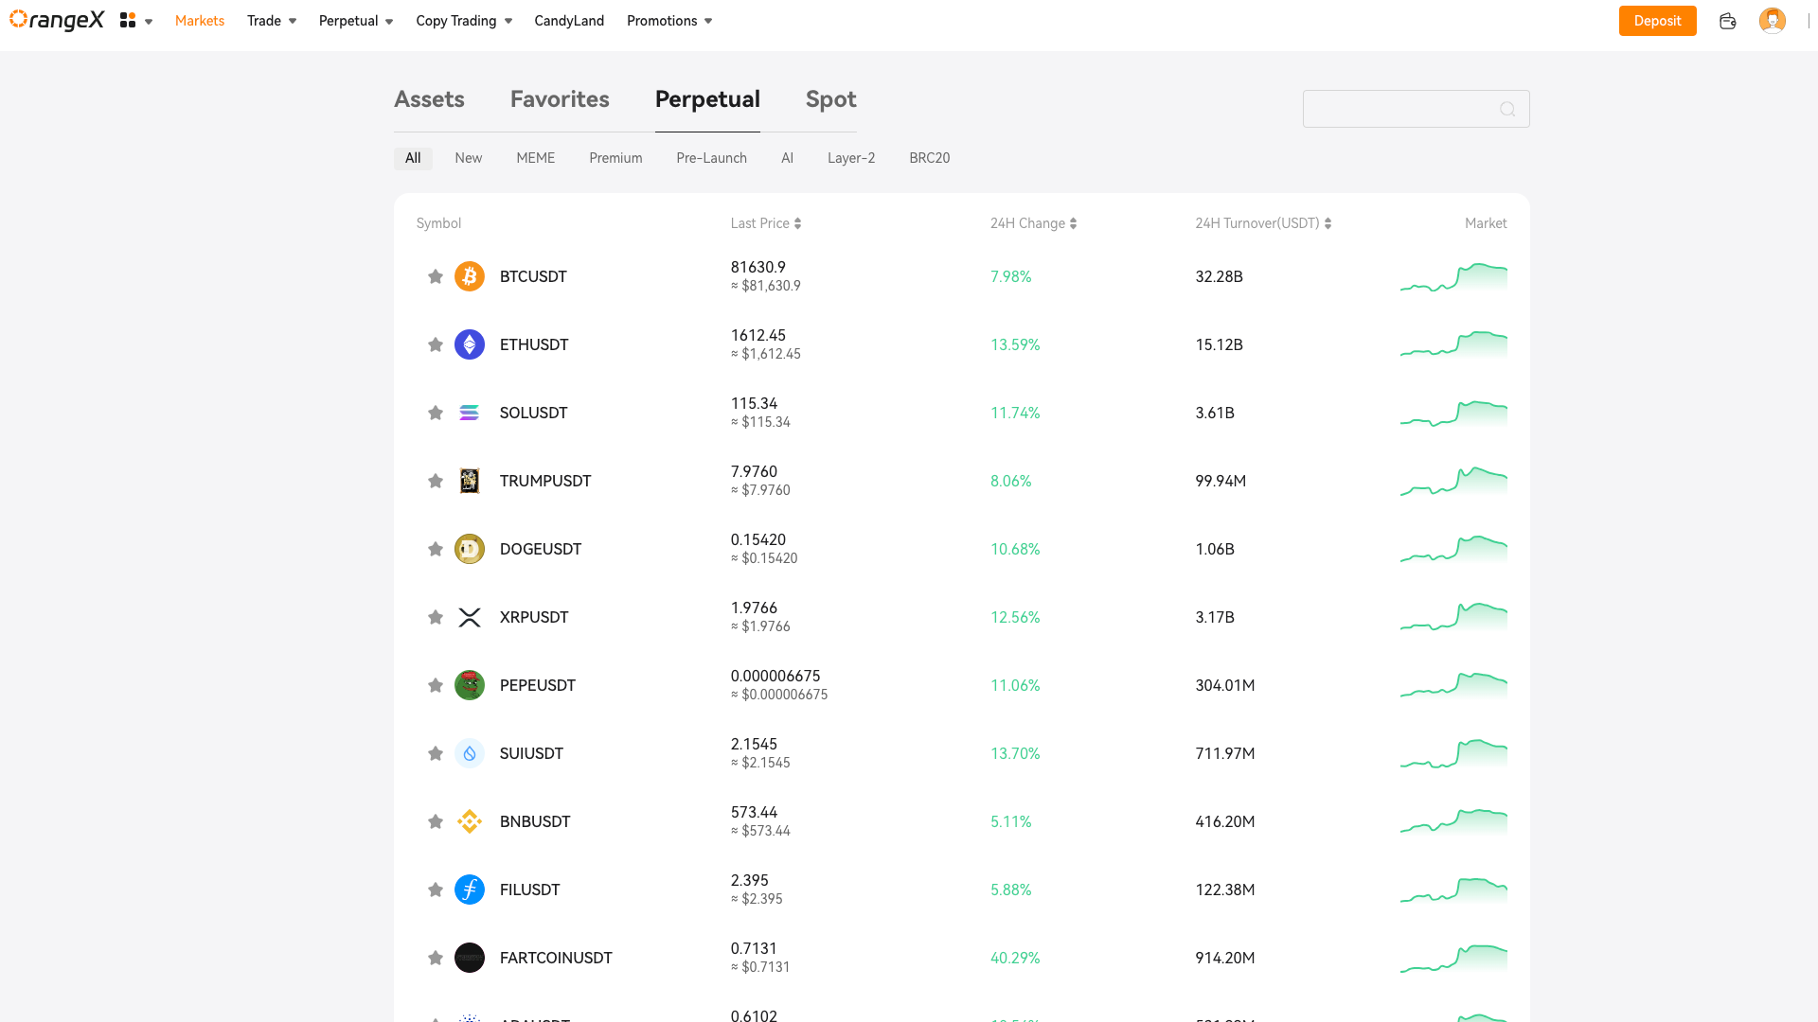Image resolution: width=1818 pixels, height=1022 pixels.
Task: Favorite DOGEUSDT with its star
Action: (436, 549)
